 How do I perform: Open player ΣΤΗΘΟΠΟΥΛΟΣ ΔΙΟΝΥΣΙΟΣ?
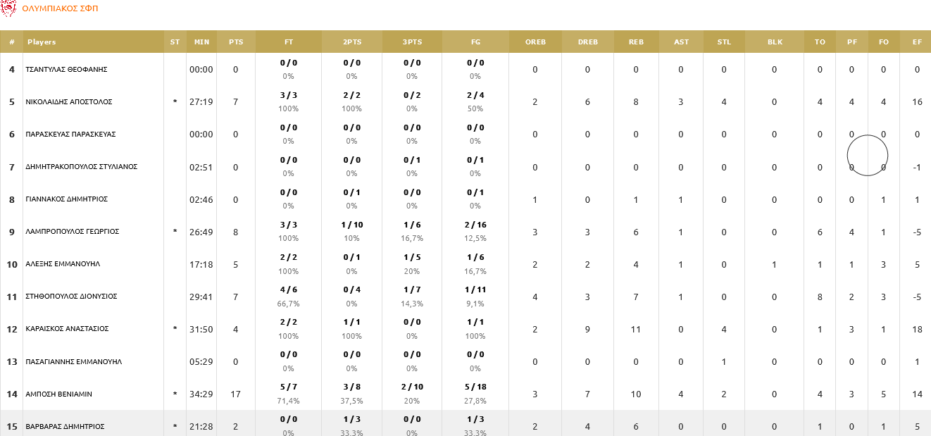click(x=71, y=297)
